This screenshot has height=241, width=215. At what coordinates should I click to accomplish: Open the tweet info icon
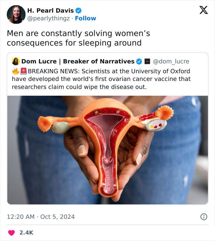point(204,217)
